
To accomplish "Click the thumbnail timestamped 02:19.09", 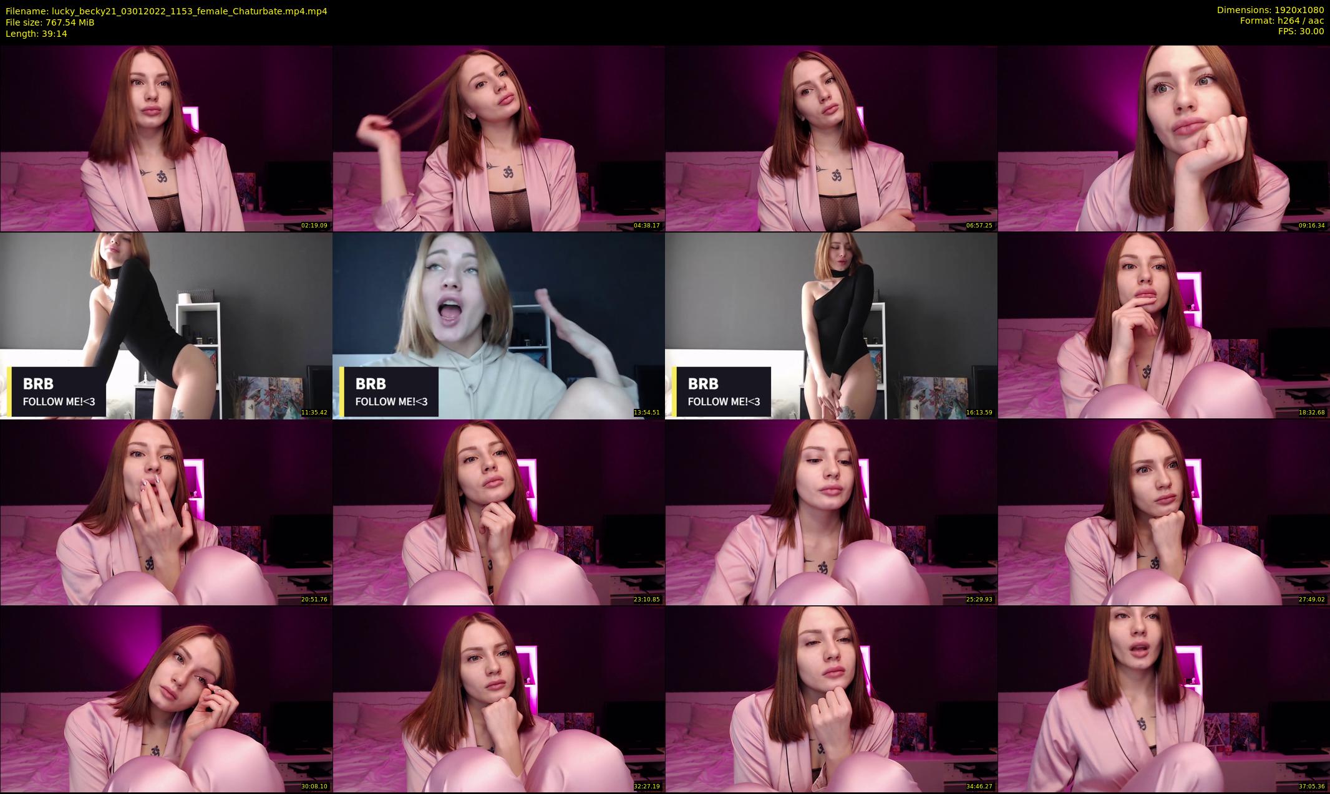I will point(166,138).
